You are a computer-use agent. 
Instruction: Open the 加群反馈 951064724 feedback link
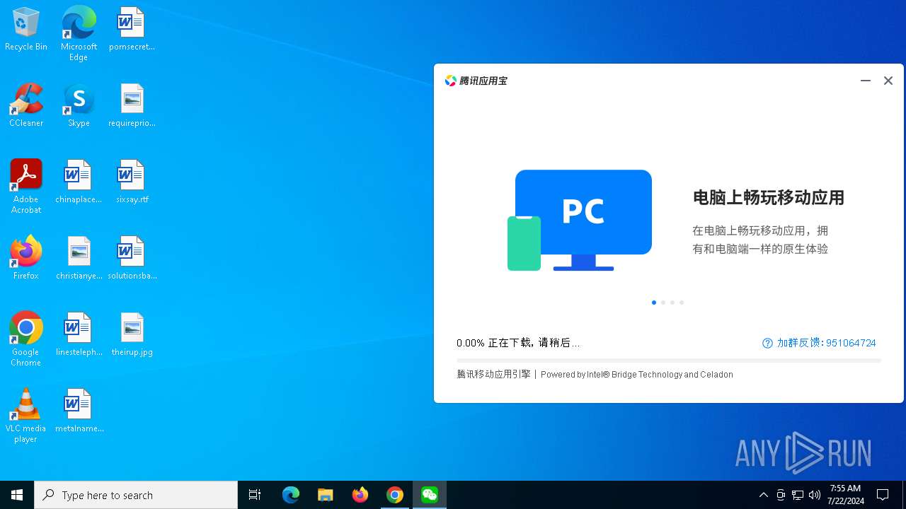(826, 343)
